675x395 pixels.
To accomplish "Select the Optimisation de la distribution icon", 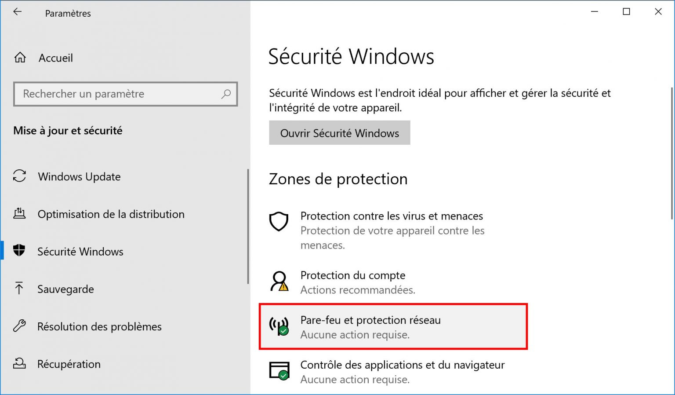I will click(19, 214).
